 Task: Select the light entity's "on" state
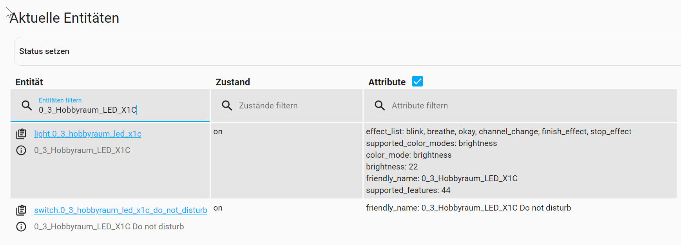[218, 132]
